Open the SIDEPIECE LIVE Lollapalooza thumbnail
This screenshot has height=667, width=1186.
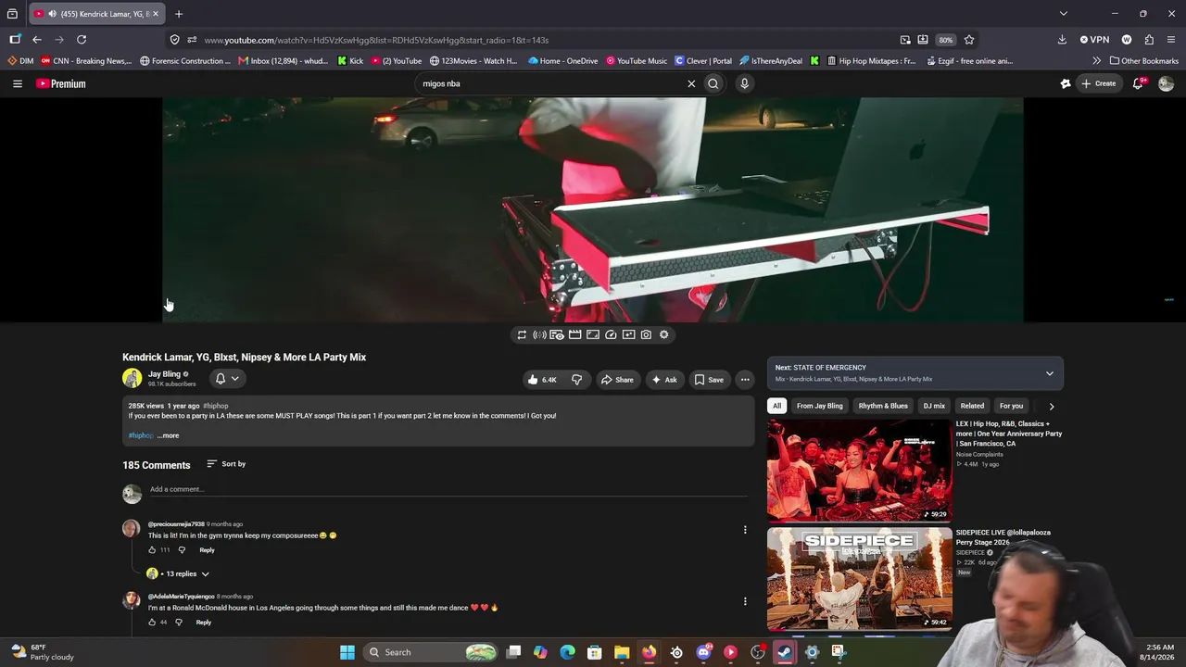859,579
